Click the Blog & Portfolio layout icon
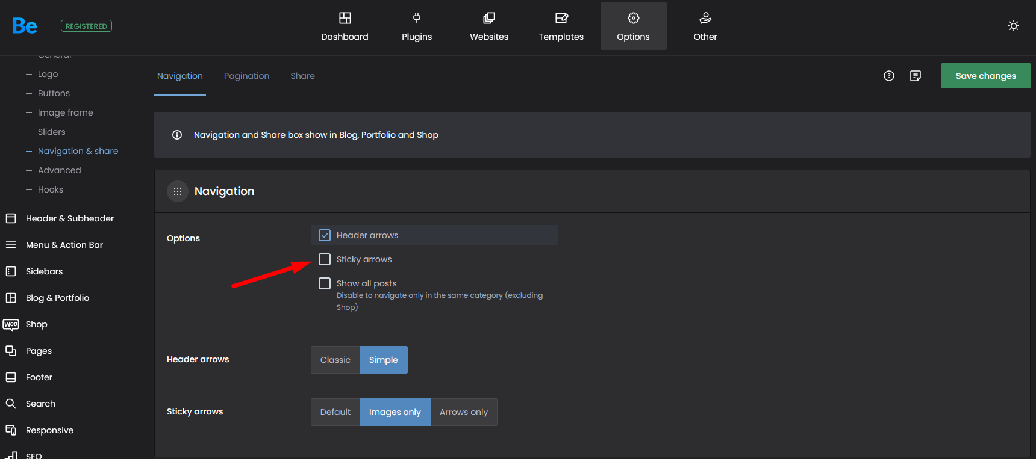1036x459 pixels. pos(11,298)
